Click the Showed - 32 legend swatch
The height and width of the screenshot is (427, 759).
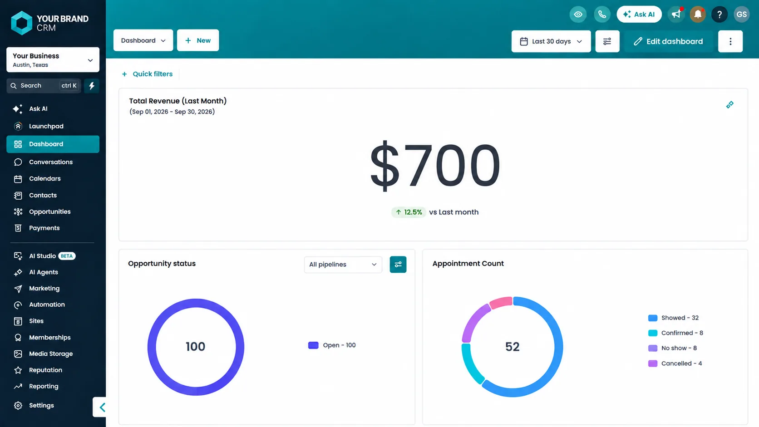point(653,318)
